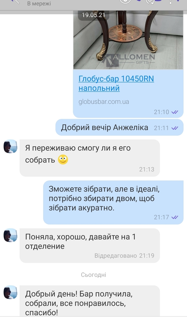Tap the 'Відредаговано' edited label

116,256
